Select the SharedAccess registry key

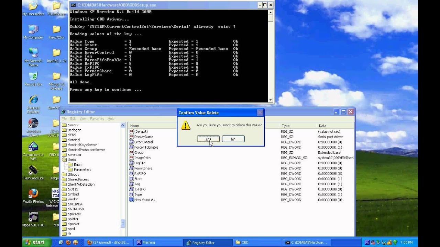coord(78,179)
